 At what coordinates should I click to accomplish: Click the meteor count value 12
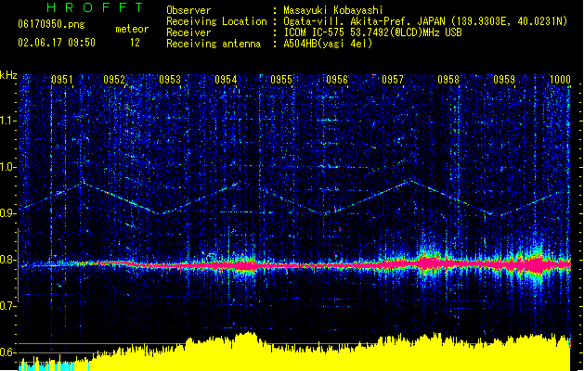click(135, 42)
